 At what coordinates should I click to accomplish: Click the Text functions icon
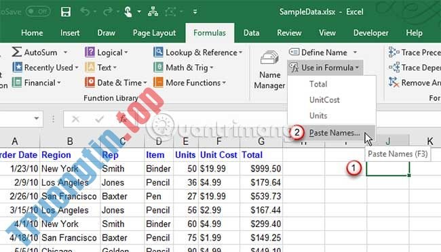(90, 67)
